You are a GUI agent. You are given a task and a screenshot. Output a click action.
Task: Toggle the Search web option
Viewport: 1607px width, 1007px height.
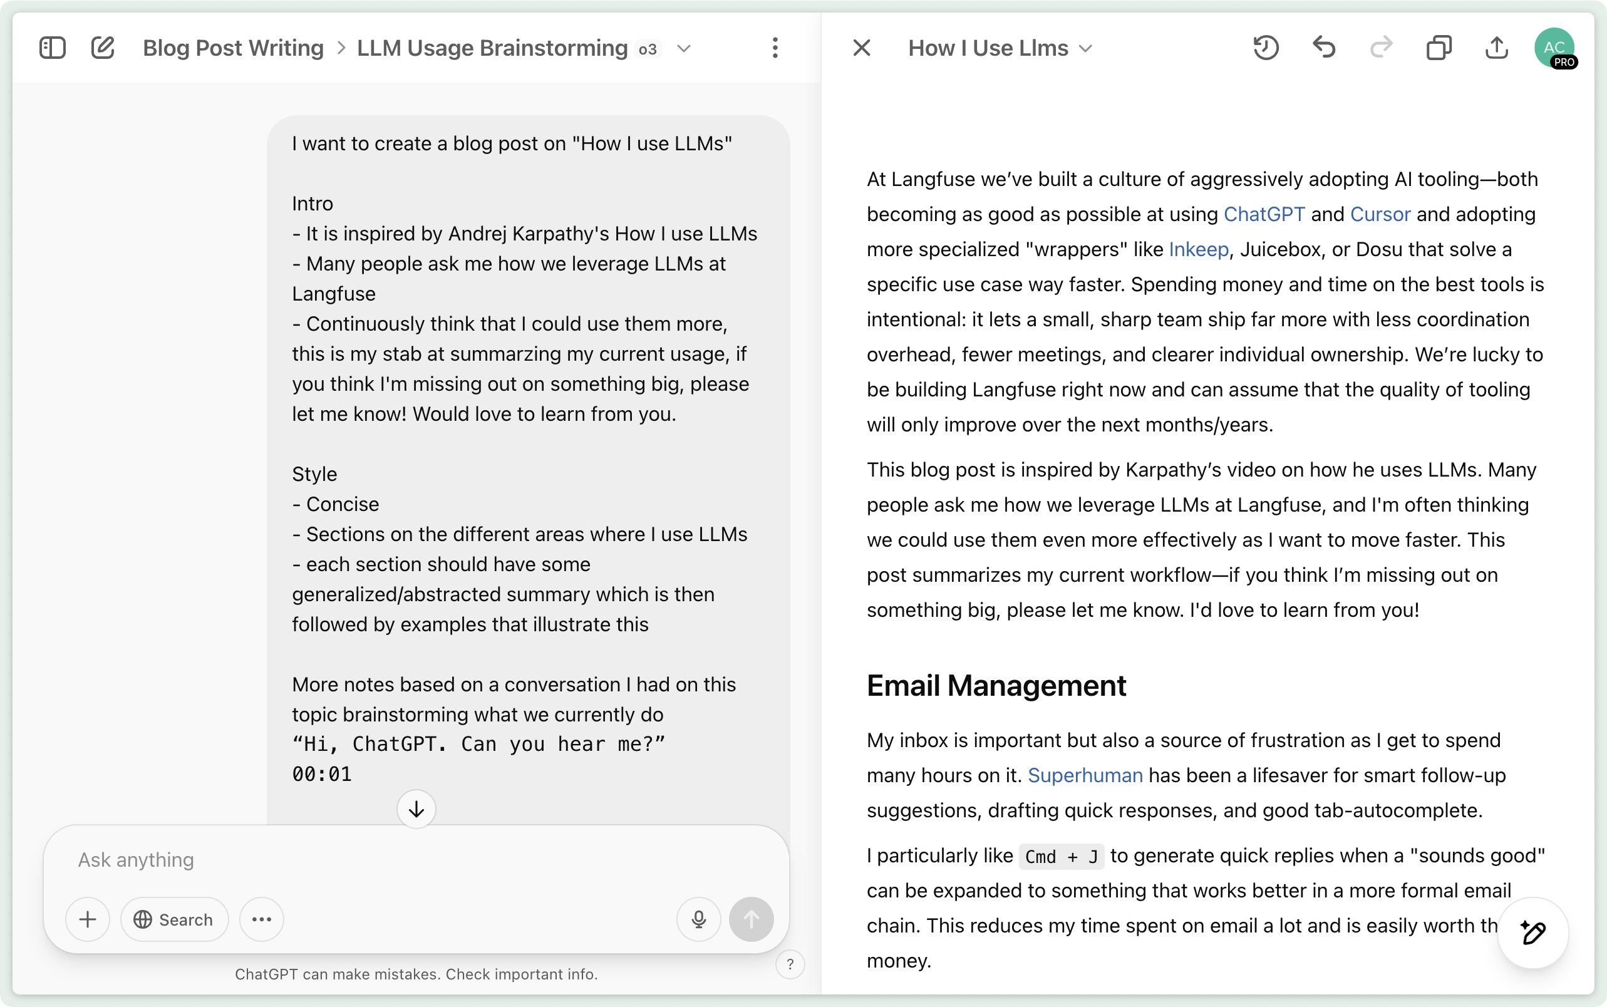point(174,919)
